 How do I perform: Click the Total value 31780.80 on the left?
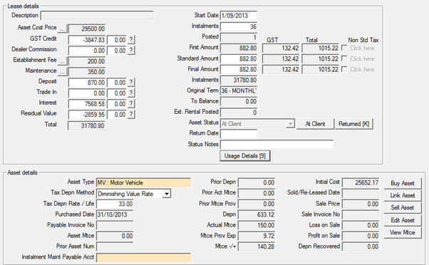coord(87,126)
